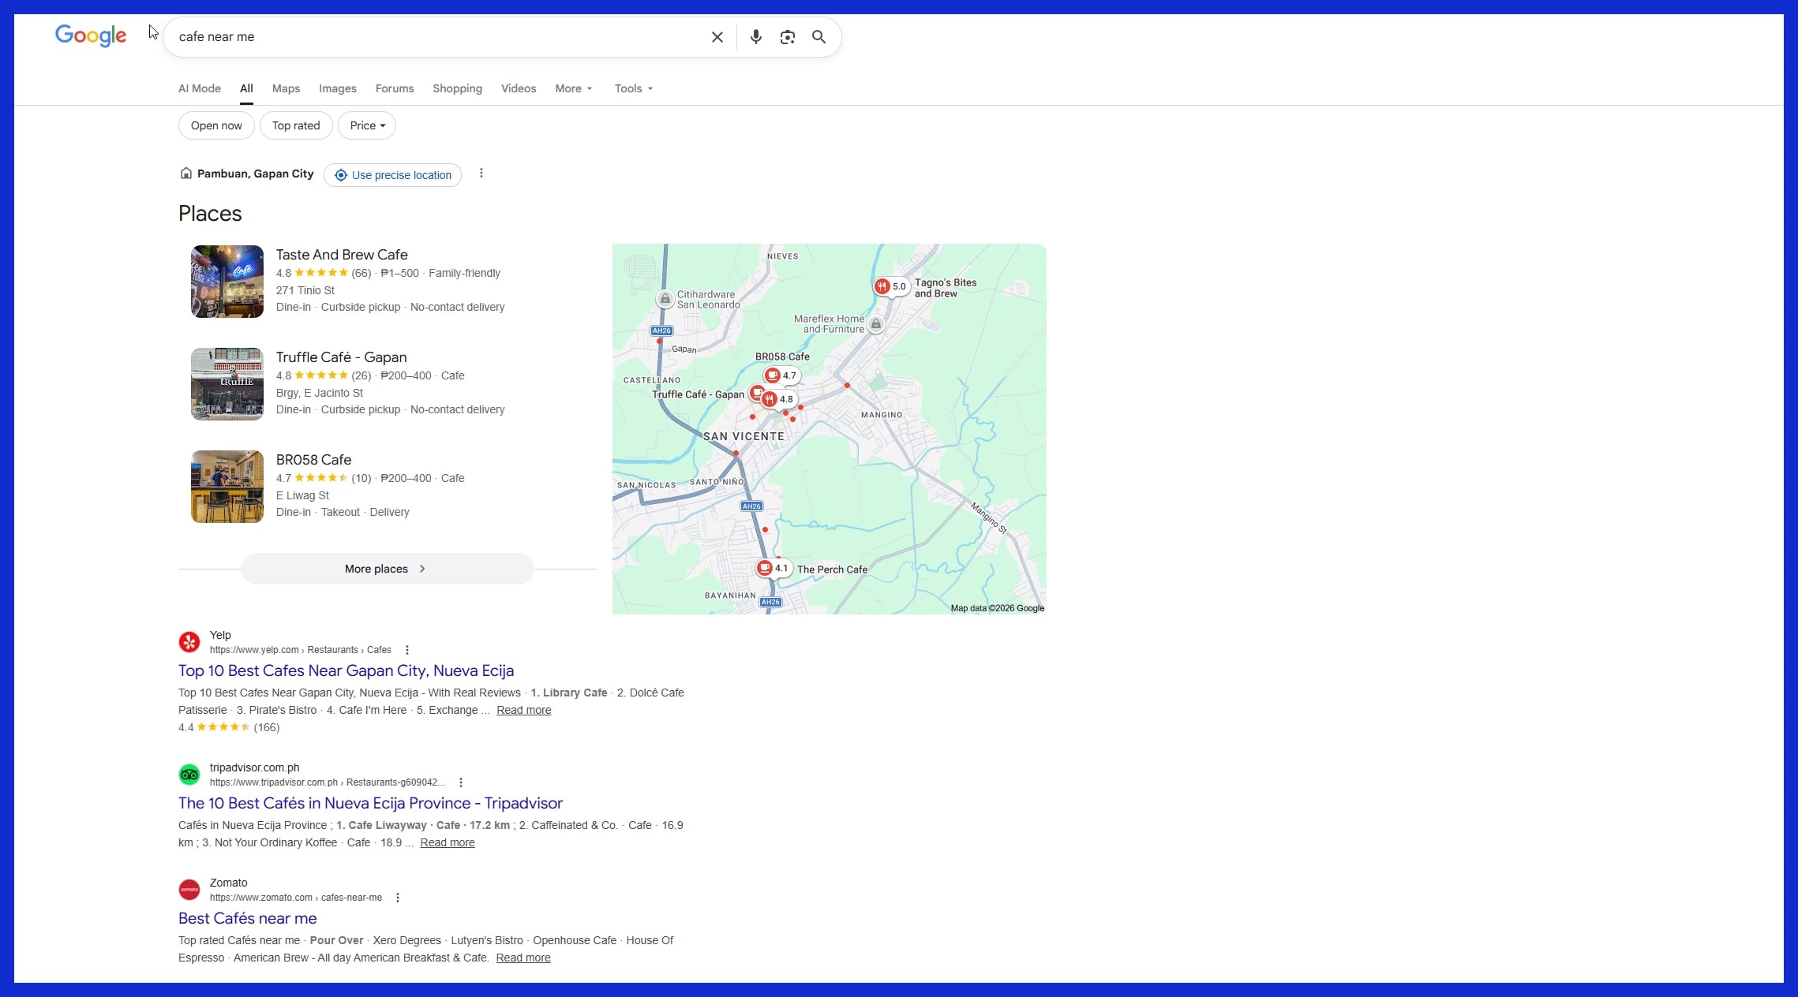Start voice search with microphone icon
This screenshot has width=1798, height=997.
(x=755, y=37)
